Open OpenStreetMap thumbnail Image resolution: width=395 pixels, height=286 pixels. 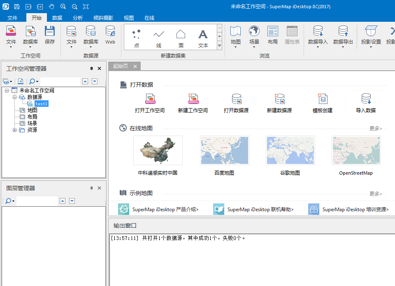pyautogui.click(x=356, y=150)
